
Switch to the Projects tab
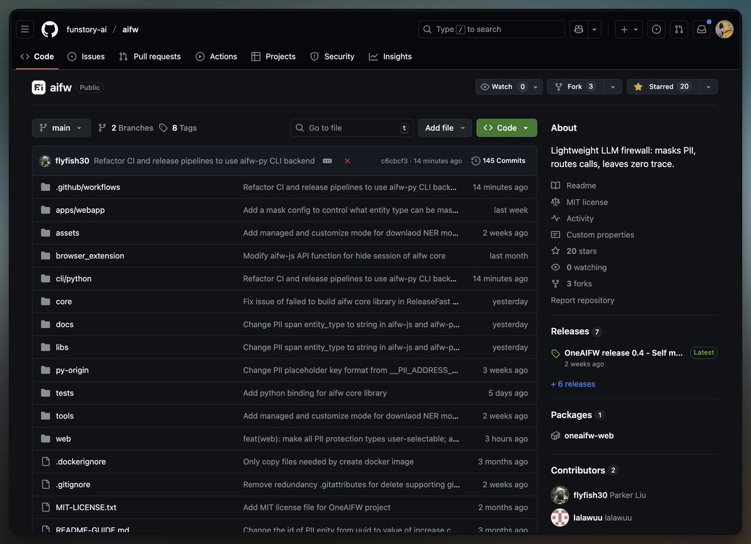pos(273,56)
